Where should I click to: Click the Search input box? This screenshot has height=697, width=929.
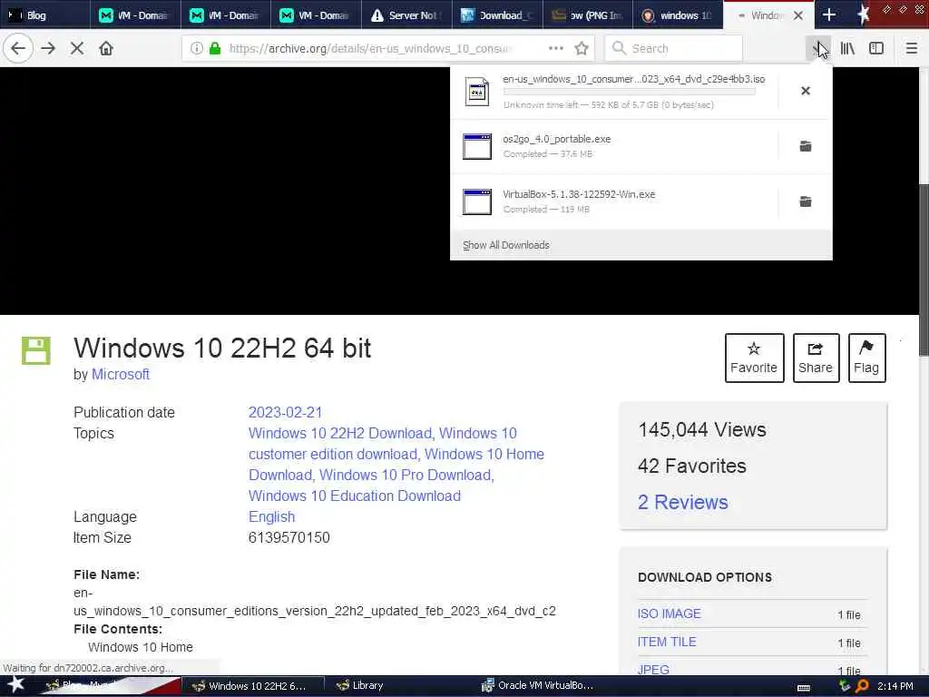673,49
